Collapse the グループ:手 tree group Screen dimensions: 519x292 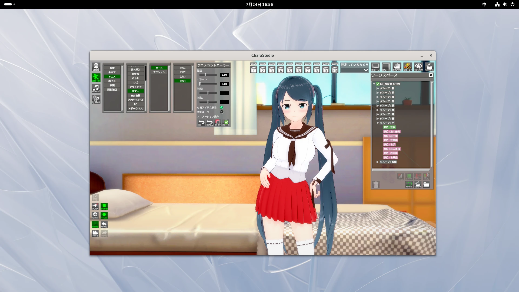(378, 123)
